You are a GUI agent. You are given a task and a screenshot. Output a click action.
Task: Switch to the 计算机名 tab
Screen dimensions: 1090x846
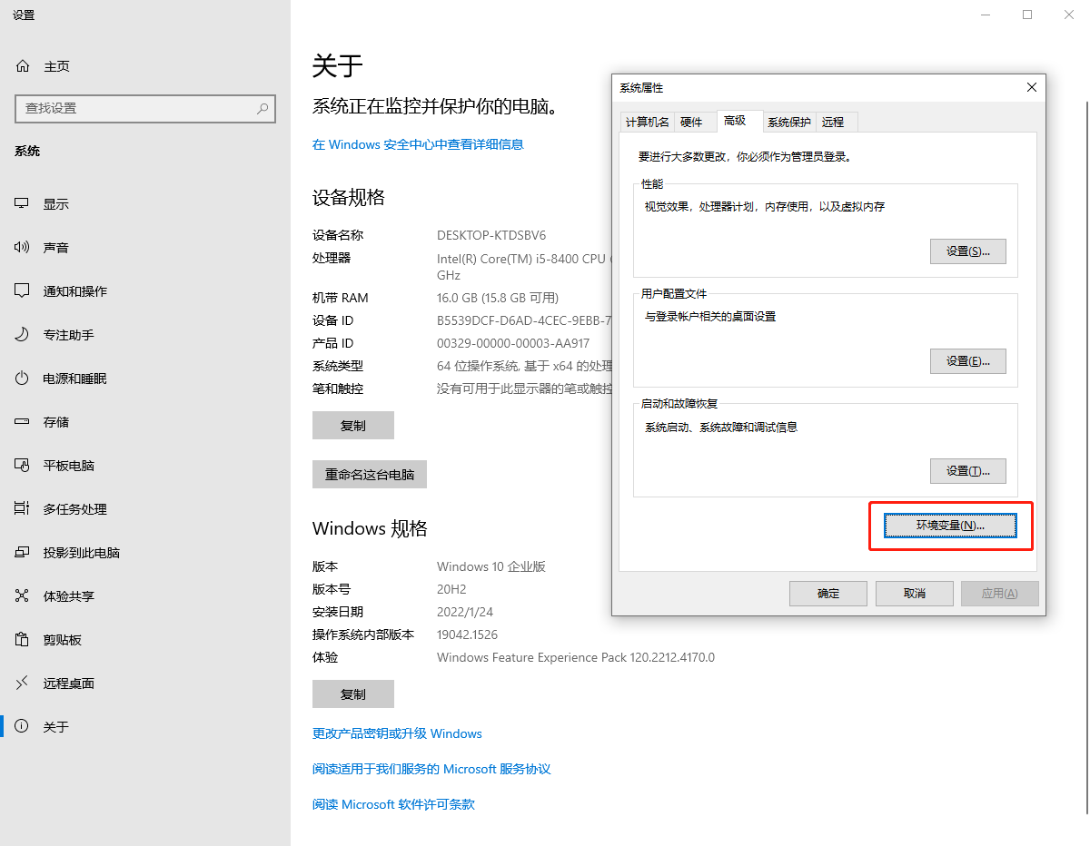pos(648,123)
